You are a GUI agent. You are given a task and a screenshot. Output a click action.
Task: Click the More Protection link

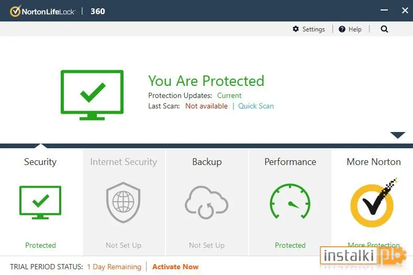click(x=374, y=245)
